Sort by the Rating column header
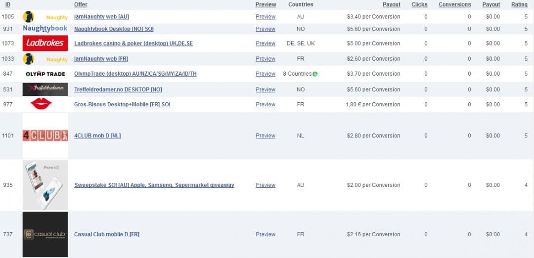This screenshot has height=258, width=534. coord(519,4)
